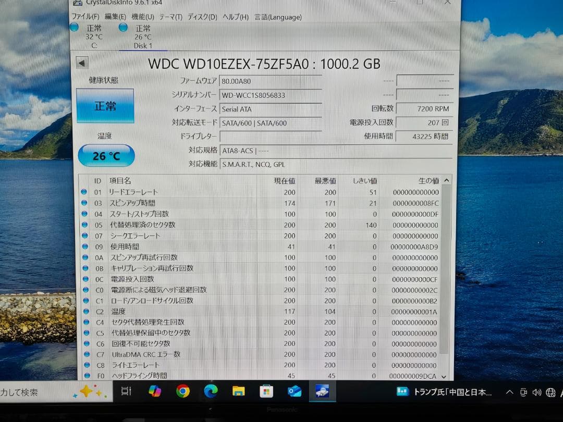Select the CrystalDiskInfo icon in the taskbar
Image resolution: width=563 pixels, height=422 pixels.
[322, 392]
